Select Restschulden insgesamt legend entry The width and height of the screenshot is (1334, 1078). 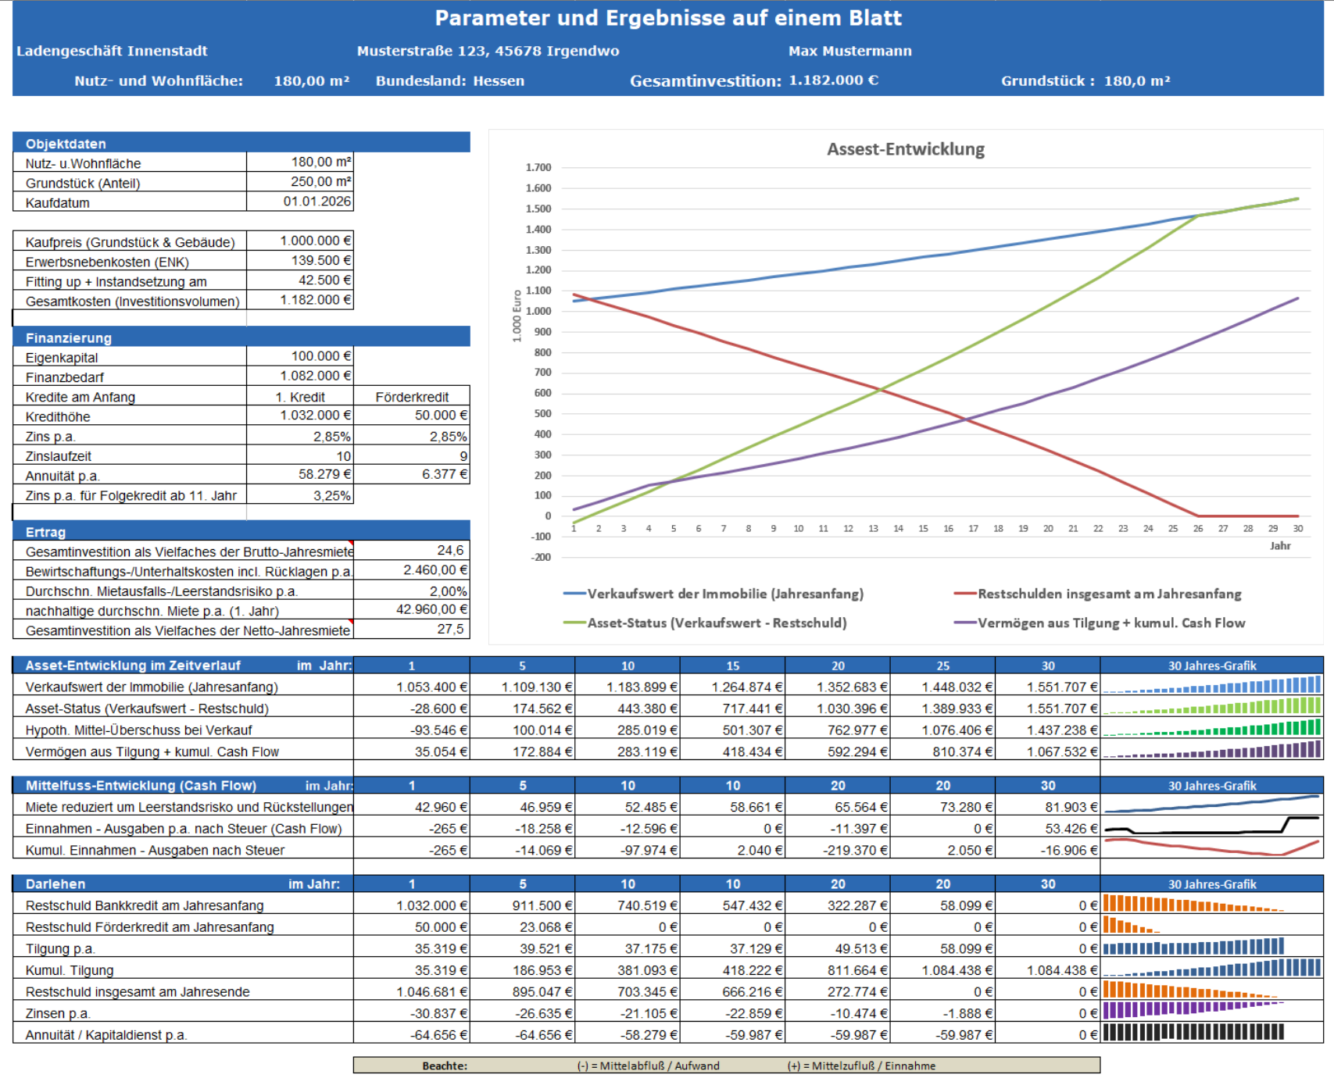pyautogui.click(x=1097, y=594)
